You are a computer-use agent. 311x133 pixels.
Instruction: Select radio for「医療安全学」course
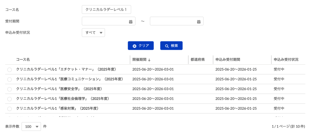(9, 89)
